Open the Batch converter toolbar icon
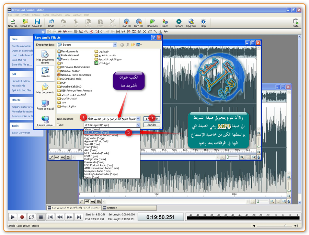Viewport: 309px width, 235px height. [x=165, y=23]
